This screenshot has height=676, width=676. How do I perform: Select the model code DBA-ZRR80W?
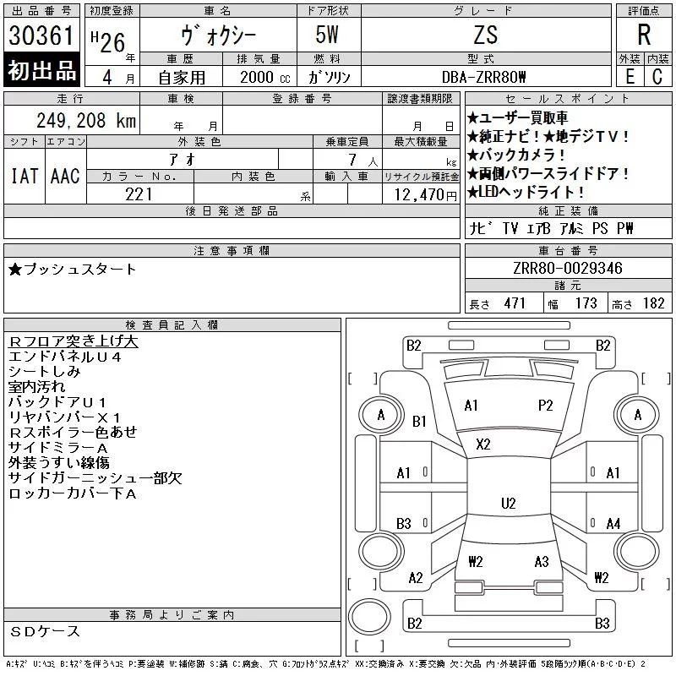483,77
